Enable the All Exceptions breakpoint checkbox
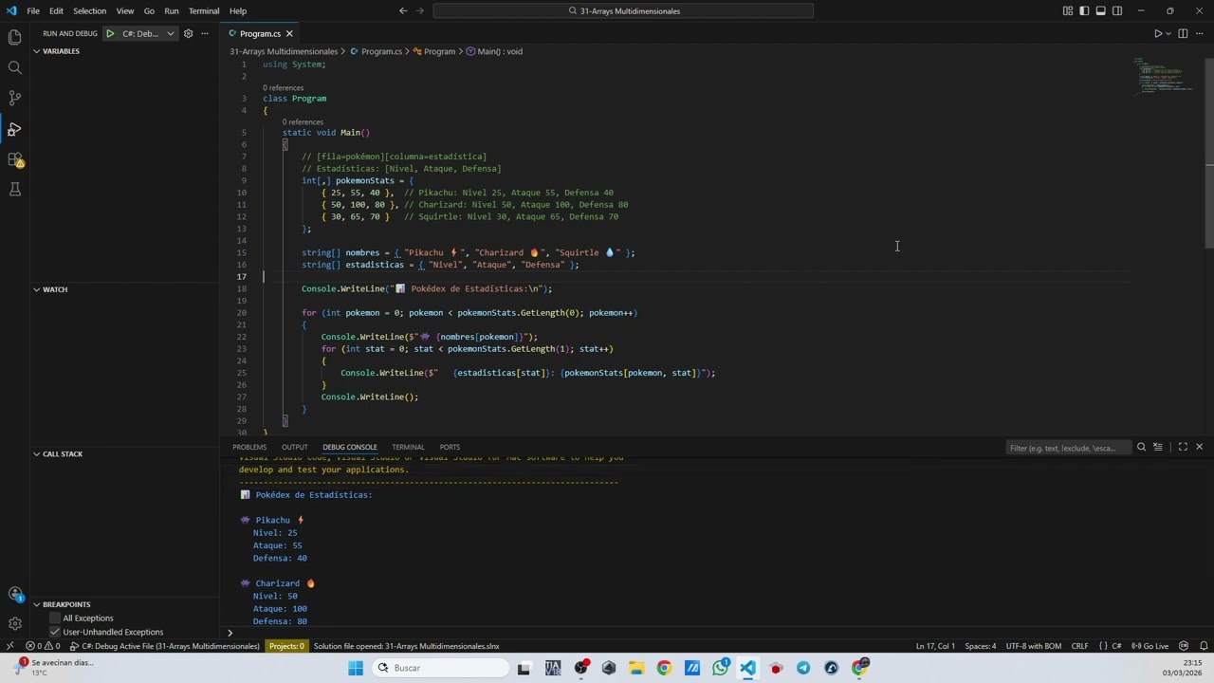Screen dimensions: 1214x683 [x=55, y=618]
